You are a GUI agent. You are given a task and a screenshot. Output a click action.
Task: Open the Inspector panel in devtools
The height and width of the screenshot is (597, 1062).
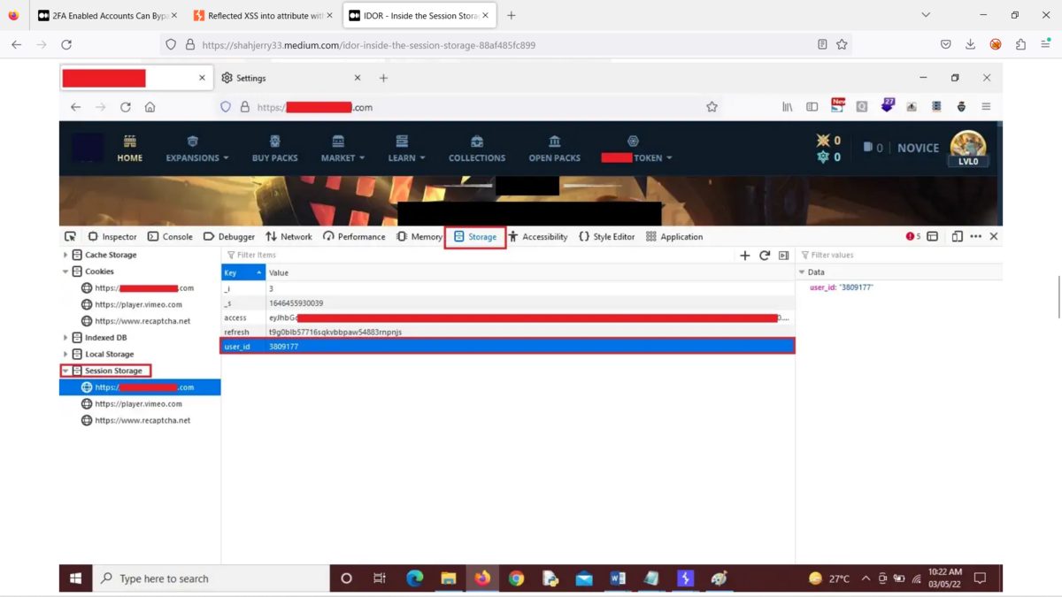[x=112, y=236]
